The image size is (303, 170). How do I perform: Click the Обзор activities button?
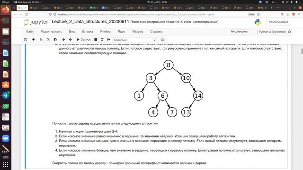click(5, 2)
